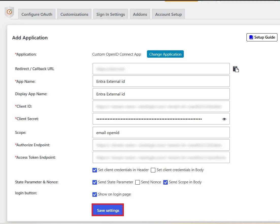Uncheck Set client credentials in Header
Screen dimensions: 280x224
pos(95,170)
